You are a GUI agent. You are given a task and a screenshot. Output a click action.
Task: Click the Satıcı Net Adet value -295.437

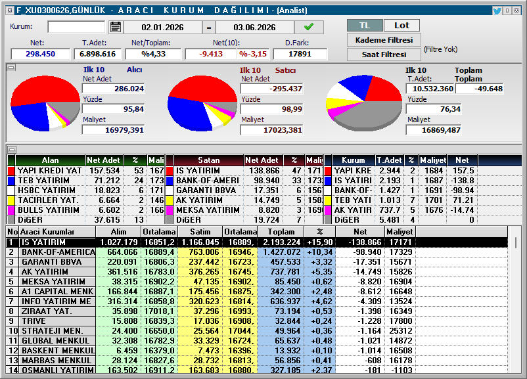pyautogui.click(x=271, y=89)
